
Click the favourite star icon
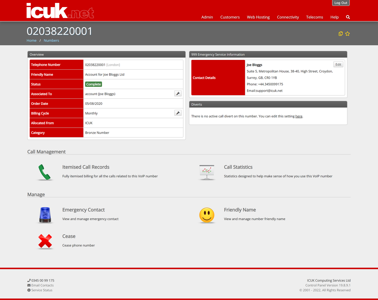[347, 34]
